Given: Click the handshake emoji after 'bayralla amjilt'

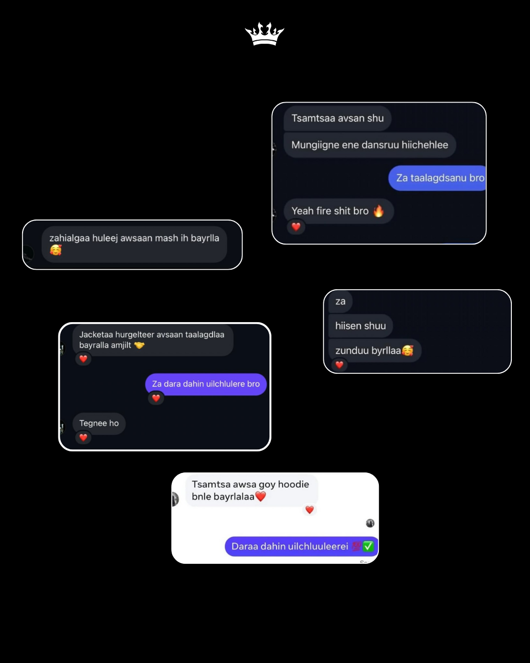Looking at the screenshot, I should click(x=139, y=345).
